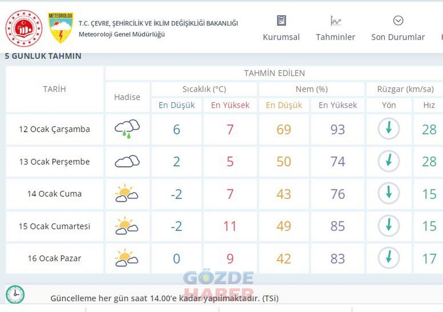Click Meteoroloji Genel Müdürlüğü title text

[x=122, y=34]
